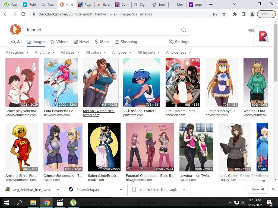The width and height of the screenshot is (278, 208).
Task: Open com-roblox-client apk download options chevron
Action: click(184, 190)
